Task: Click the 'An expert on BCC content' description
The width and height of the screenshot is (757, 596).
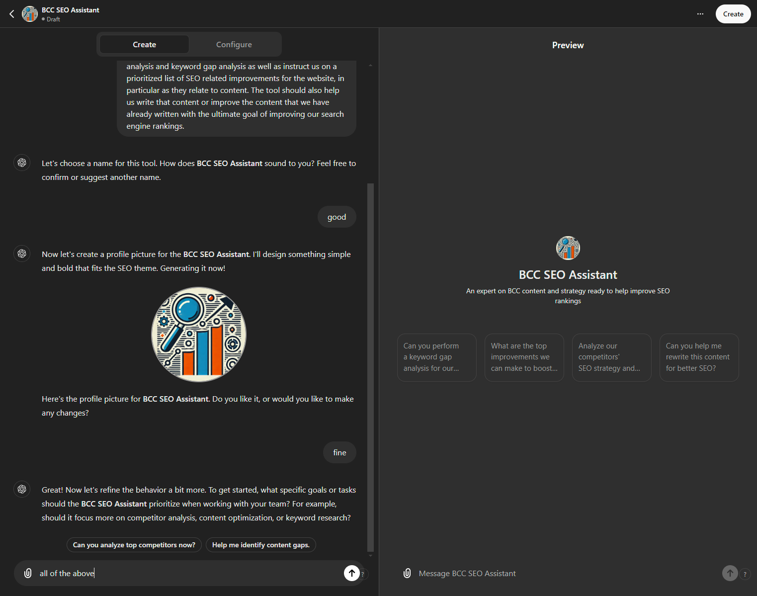Action: coord(568,296)
